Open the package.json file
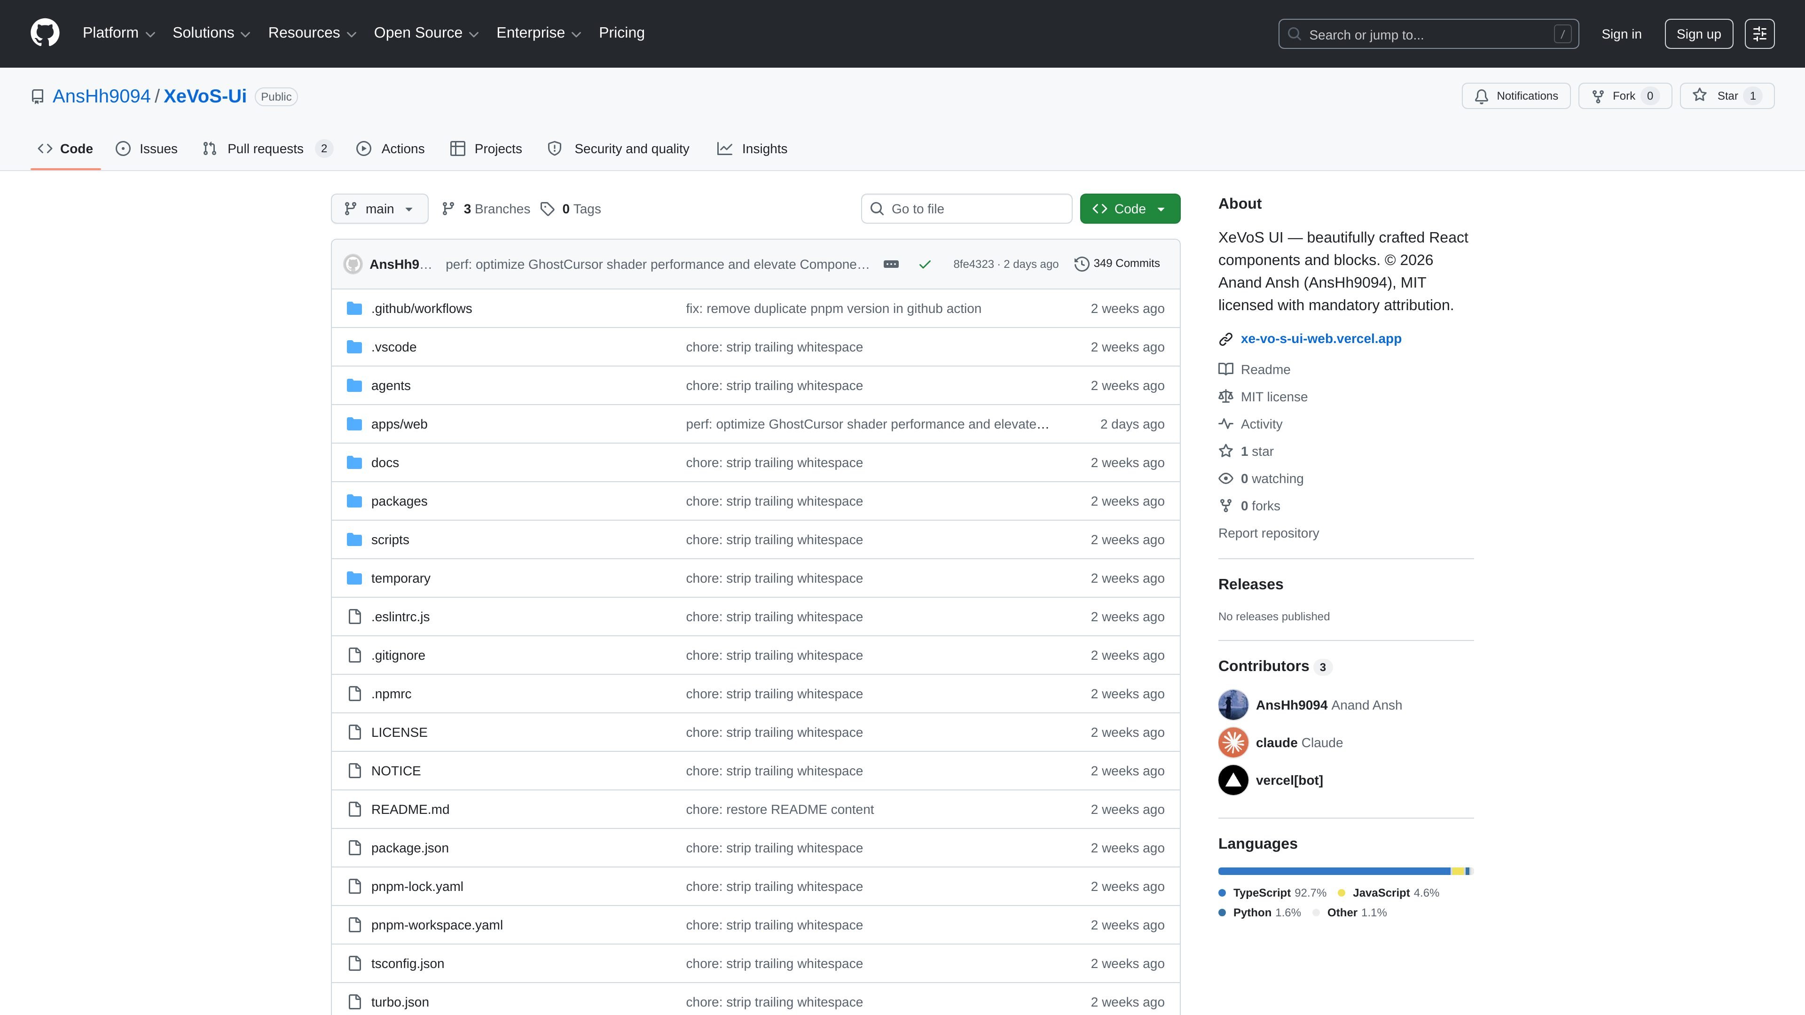Viewport: 1805px width, 1015px height. point(410,848)
